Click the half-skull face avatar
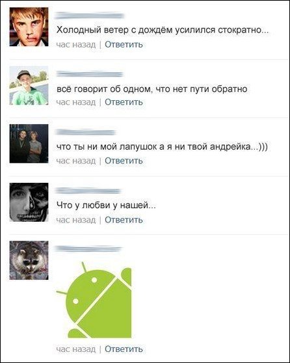Viewport: 290px width, 363px height. [x=29, y=202]
